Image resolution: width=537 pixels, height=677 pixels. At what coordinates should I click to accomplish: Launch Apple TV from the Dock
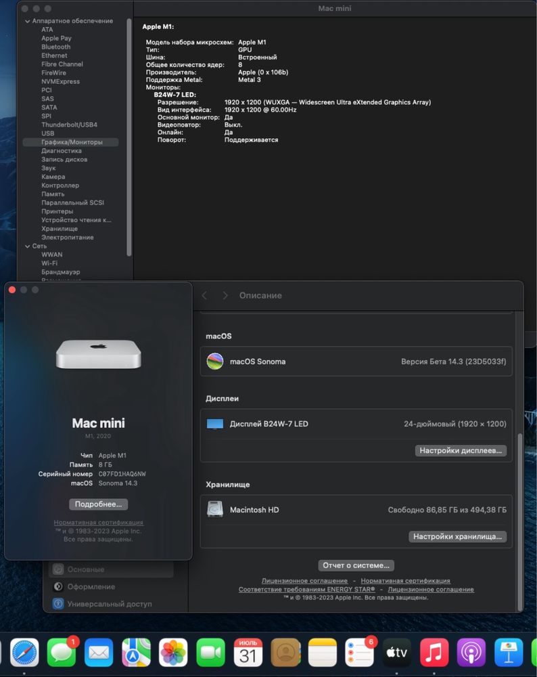click(397, 653)
